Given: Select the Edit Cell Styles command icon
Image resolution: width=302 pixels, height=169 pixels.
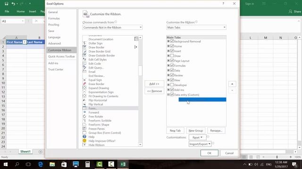Looking at the screenshot, I should tap(84, 60).
